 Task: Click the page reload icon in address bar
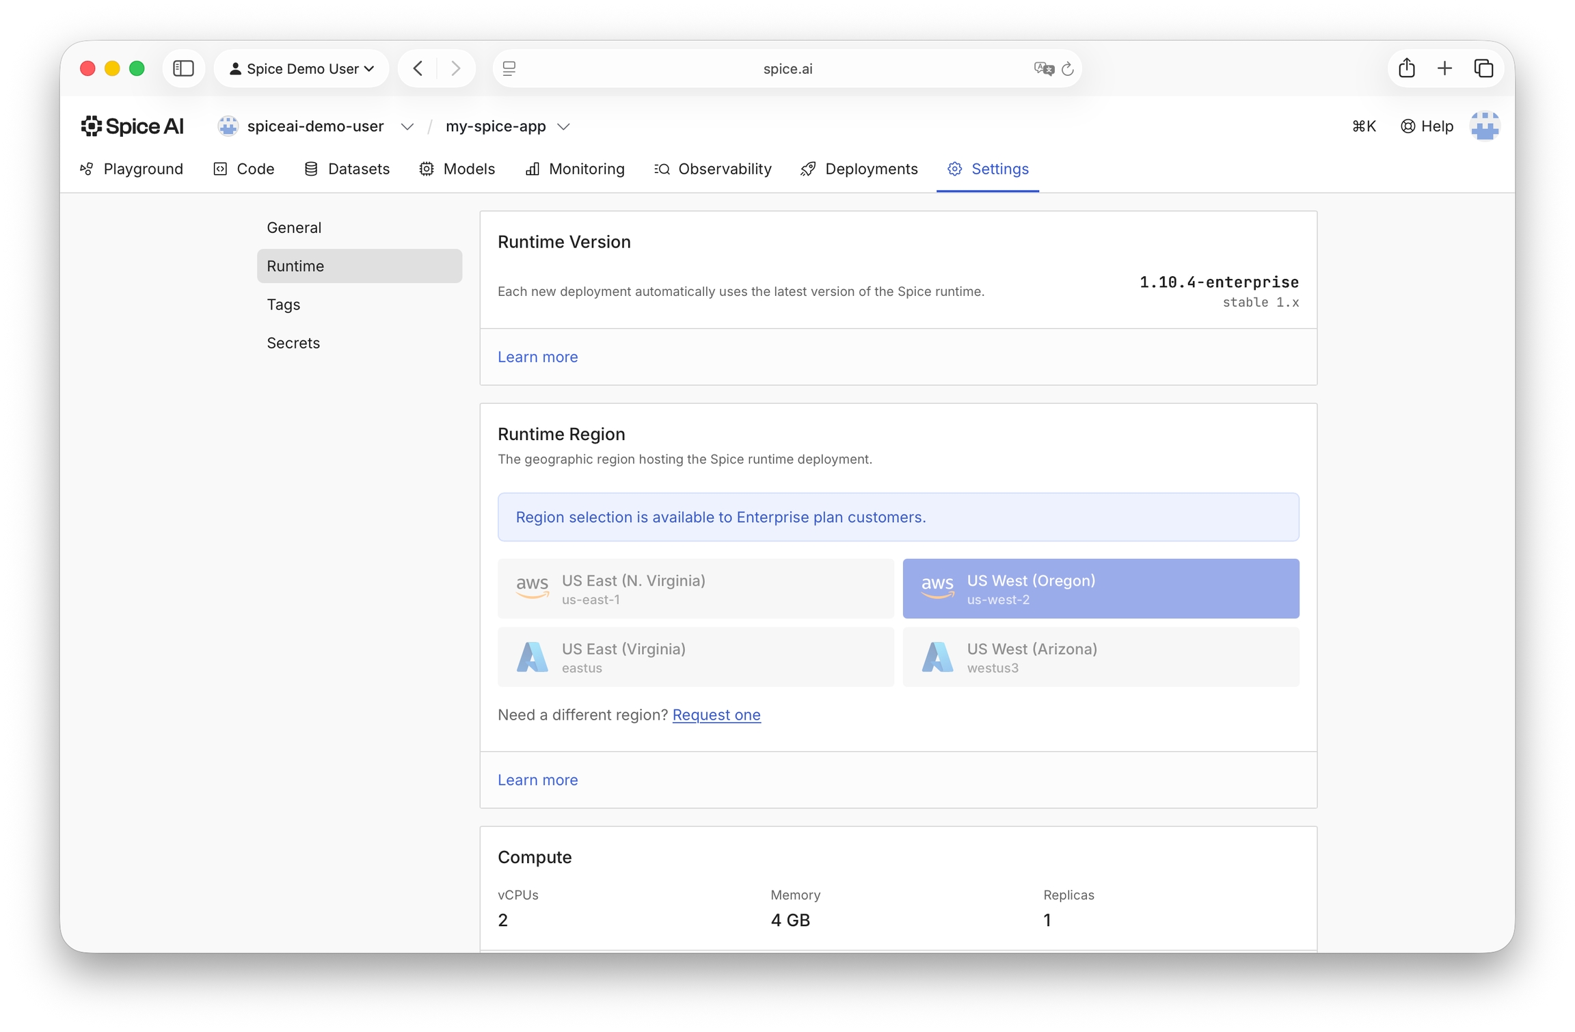click(x=1067, y=68)
